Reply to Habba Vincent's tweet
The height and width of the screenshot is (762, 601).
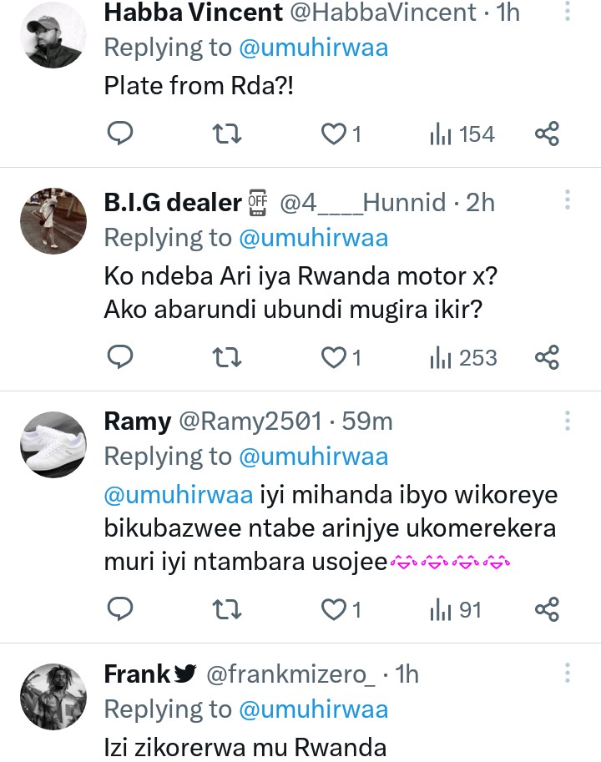click(121, 133)
